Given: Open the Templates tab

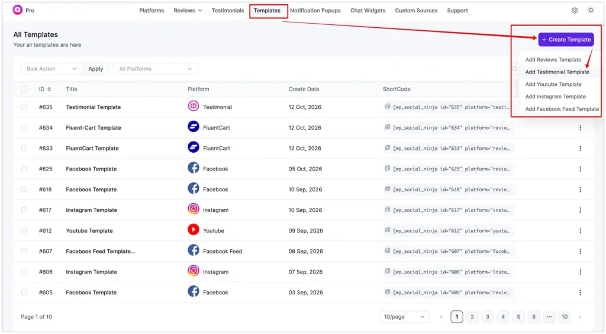Looking at the screenshot, I should click(267, 11).
